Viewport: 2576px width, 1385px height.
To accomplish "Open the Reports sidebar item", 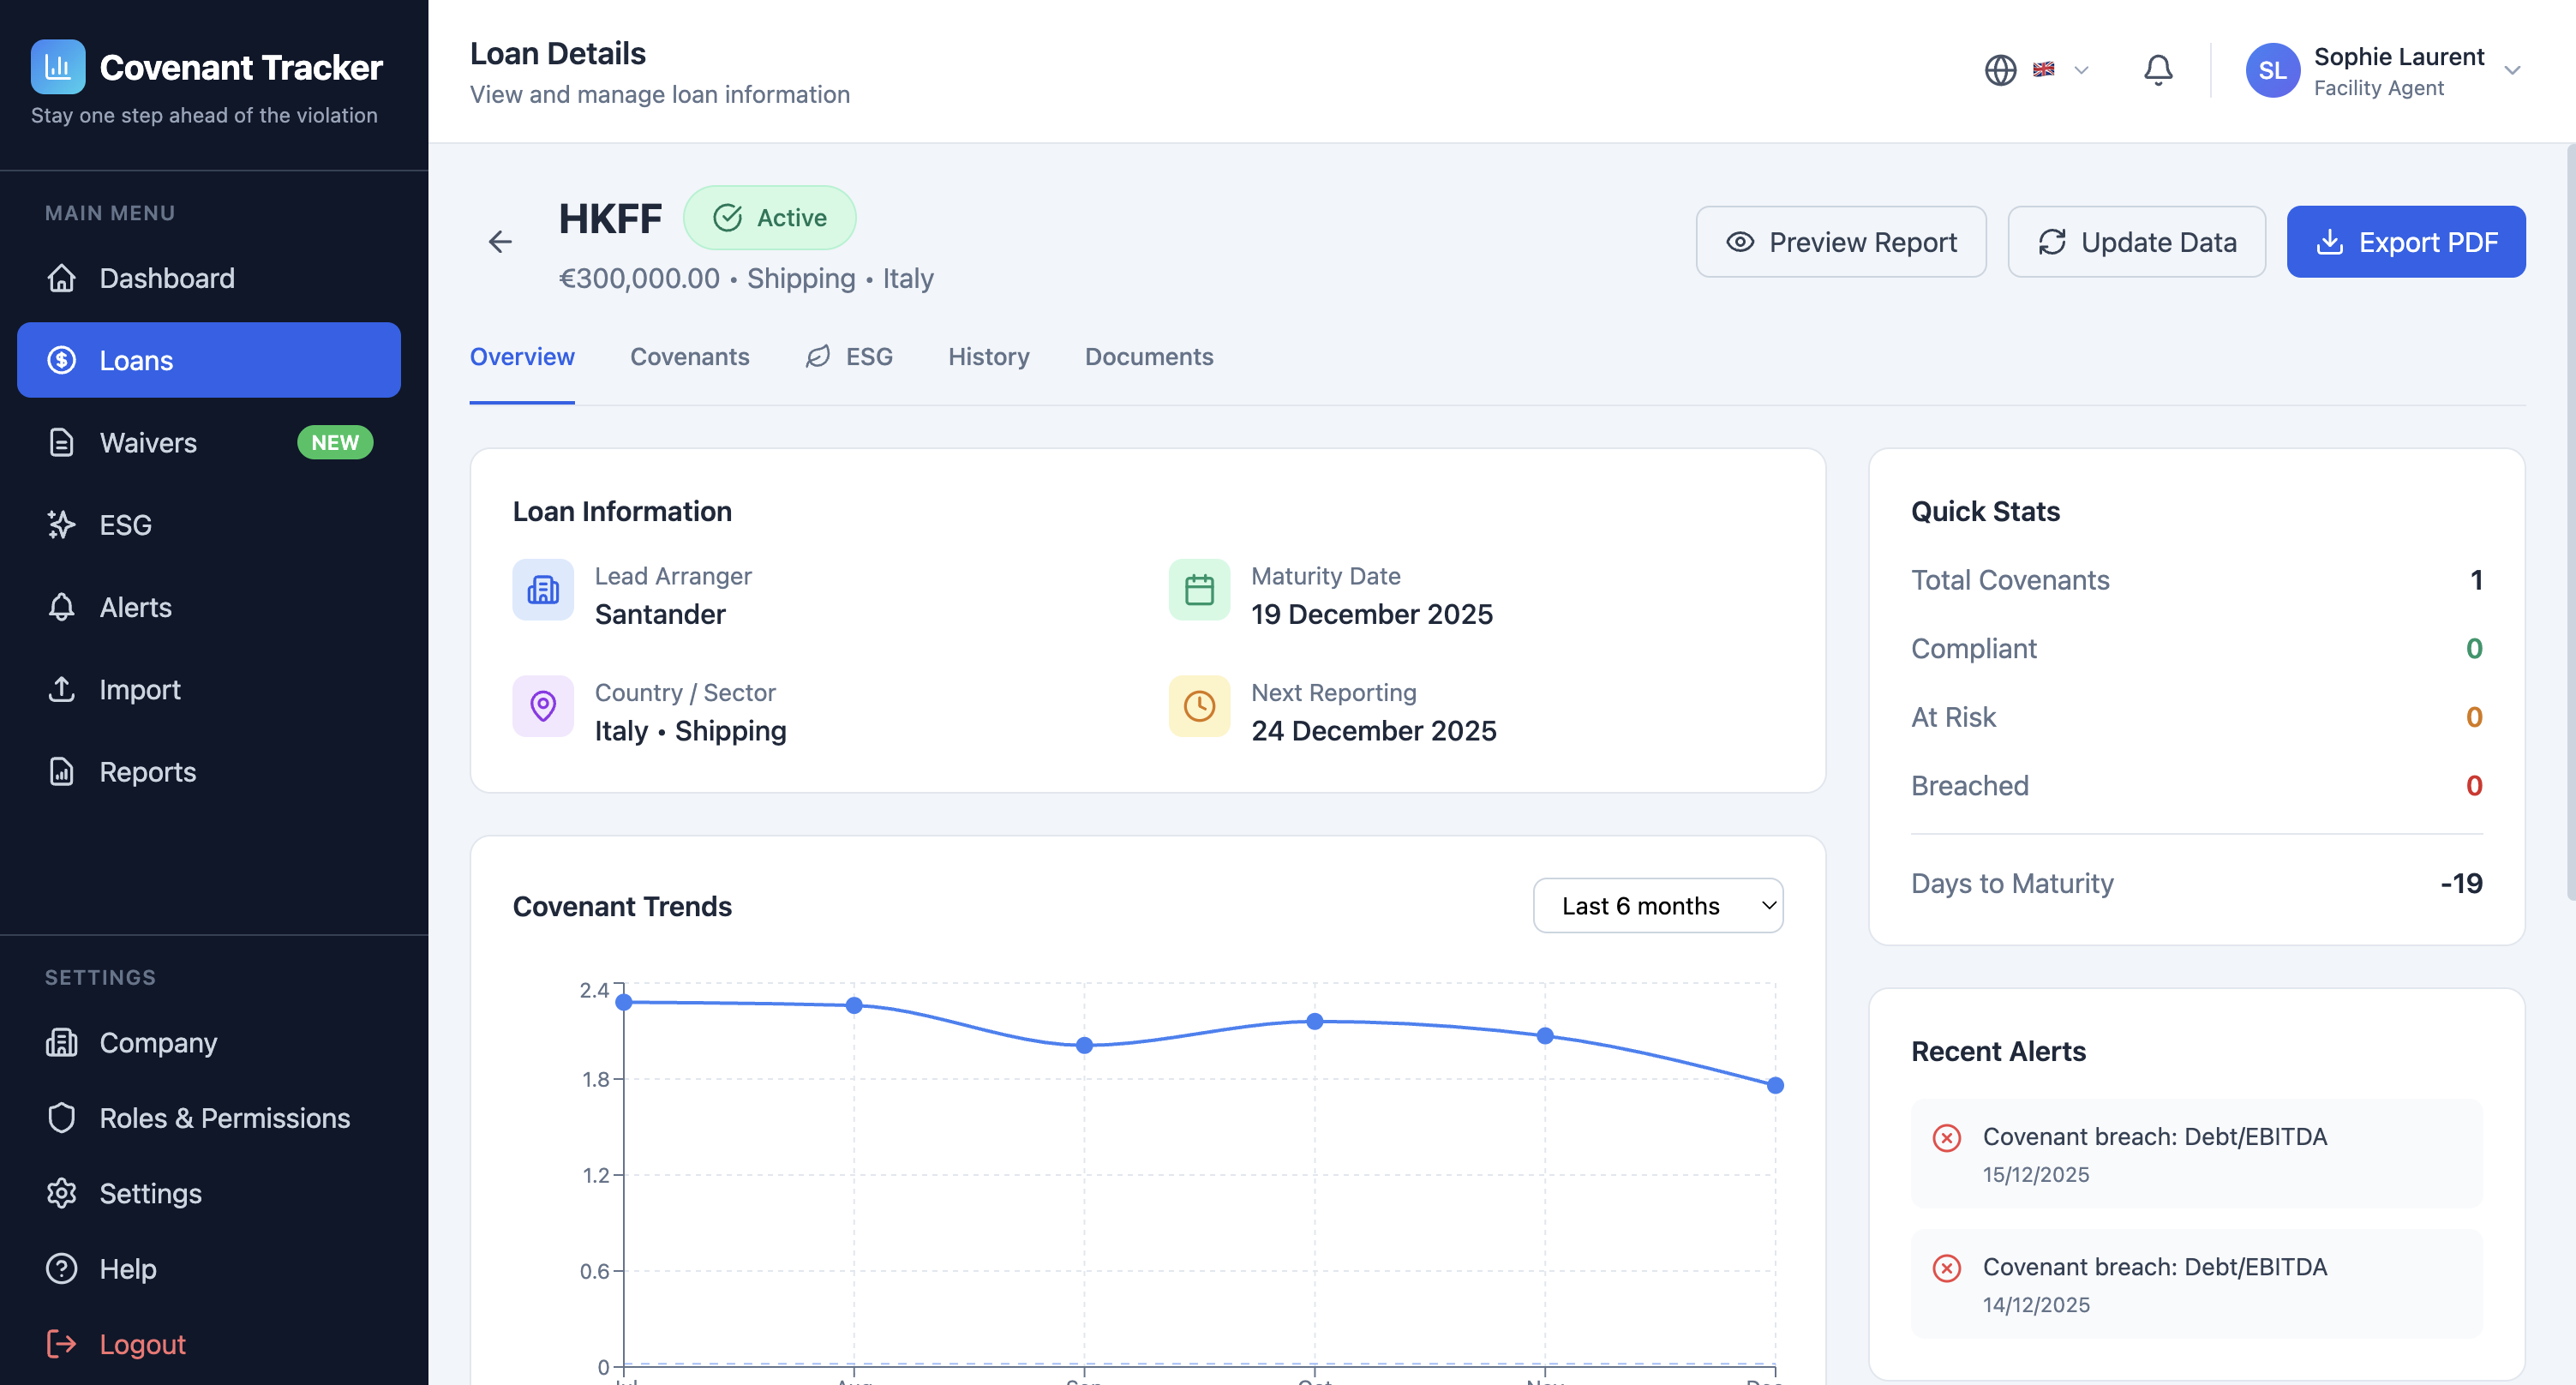I will (147, 771).
